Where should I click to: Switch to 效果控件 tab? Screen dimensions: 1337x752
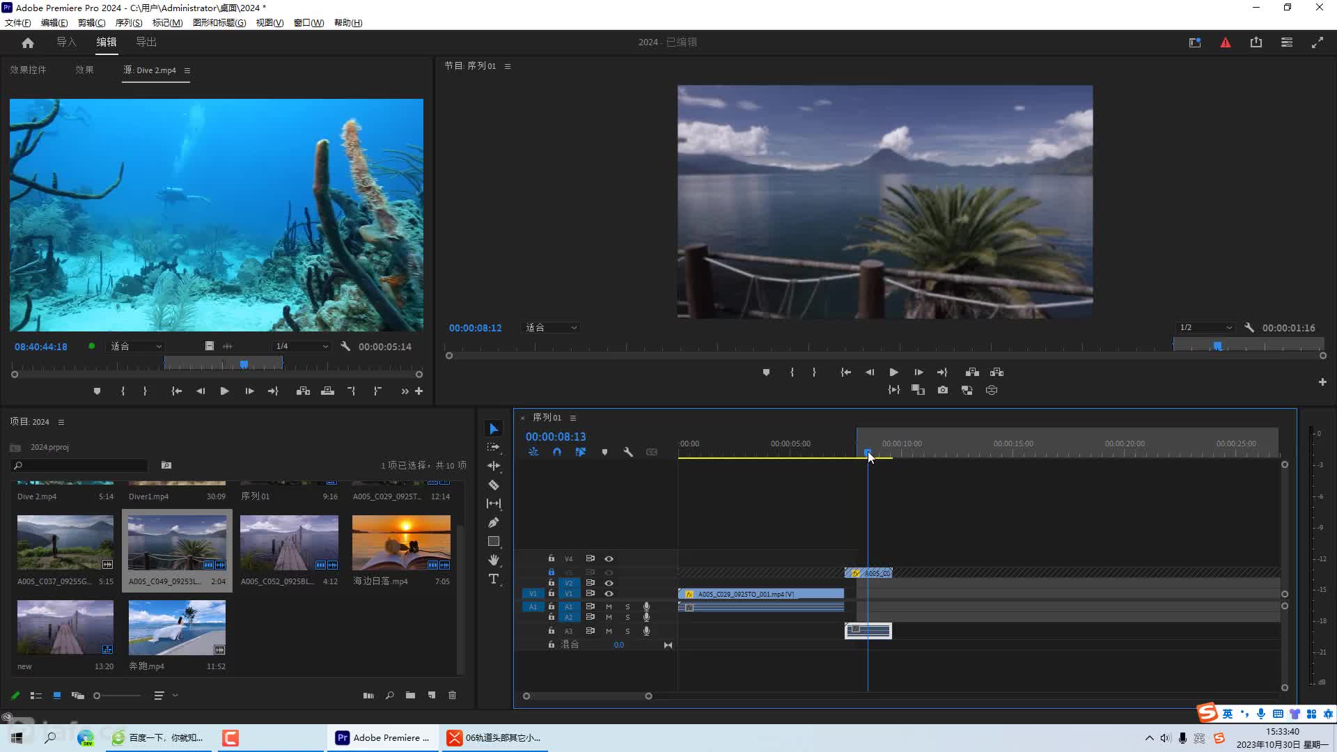pos(28,70)
